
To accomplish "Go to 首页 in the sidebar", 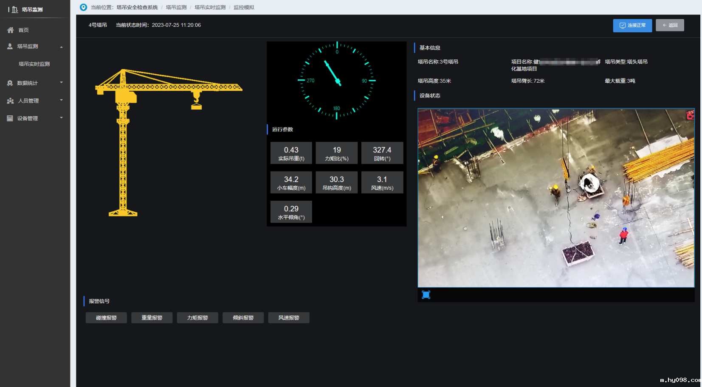I will point(24,30).
